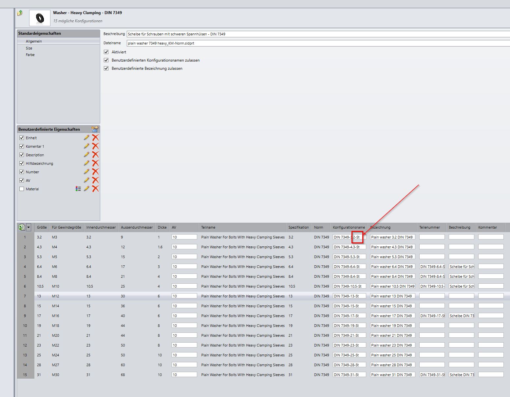Edit the Hilfsbezeichnung property with its pencil
The image size is (510, 397).
(x=86, y=163)
